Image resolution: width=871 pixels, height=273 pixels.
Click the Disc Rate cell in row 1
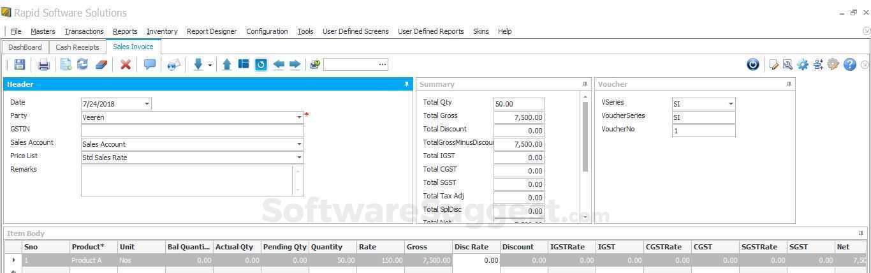[x=476, y=260]
